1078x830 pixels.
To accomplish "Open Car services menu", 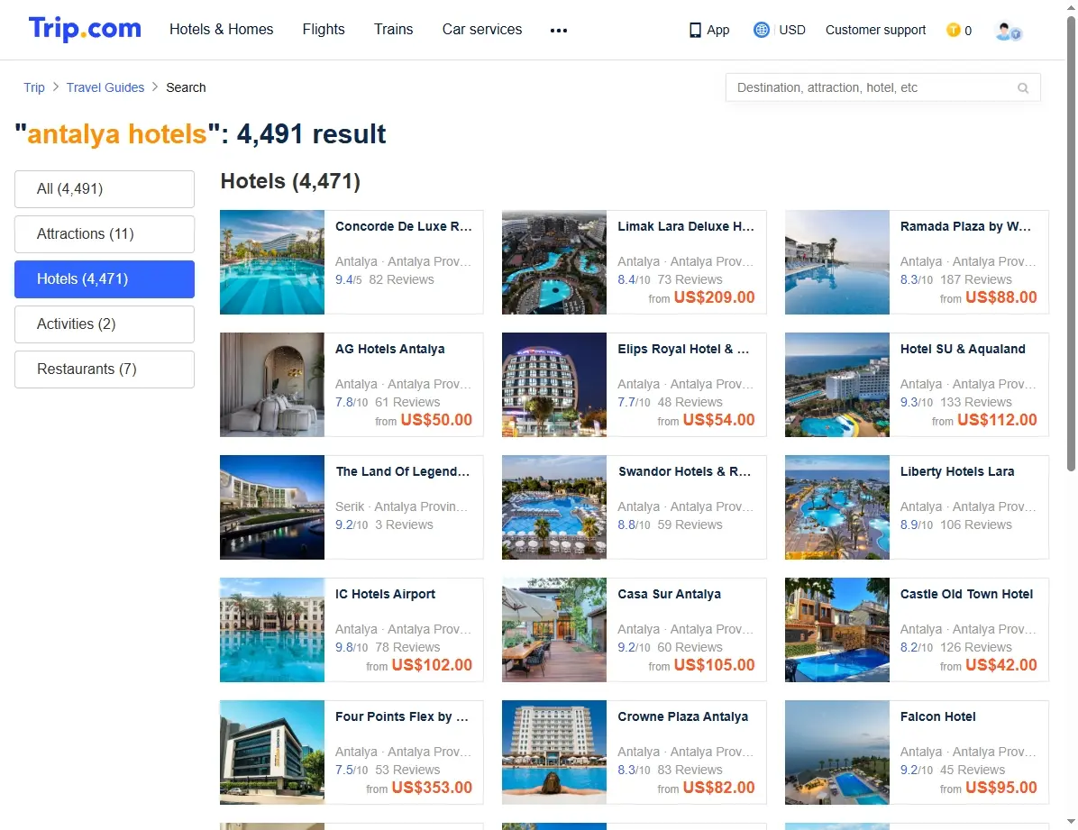I will point(482,29).
